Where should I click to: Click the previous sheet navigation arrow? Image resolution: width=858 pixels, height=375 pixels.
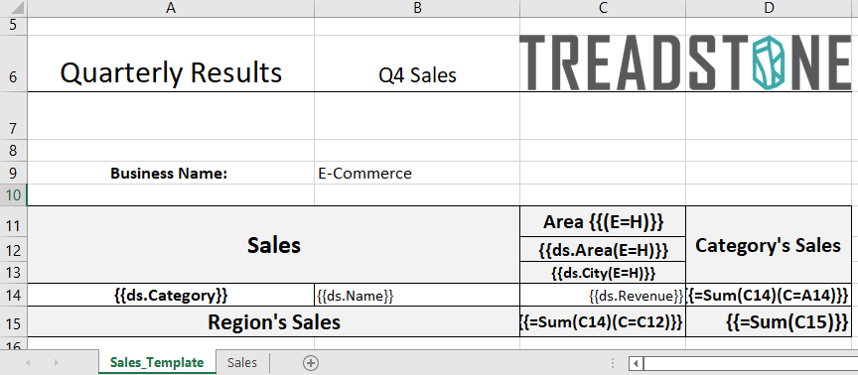(28, 363)
